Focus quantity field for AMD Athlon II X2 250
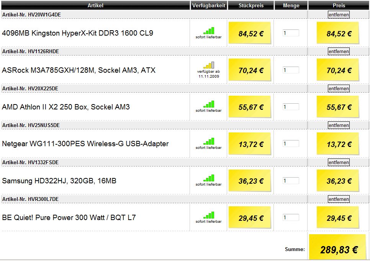This screenshot has width=370, height=261. (x=291, y=107)
